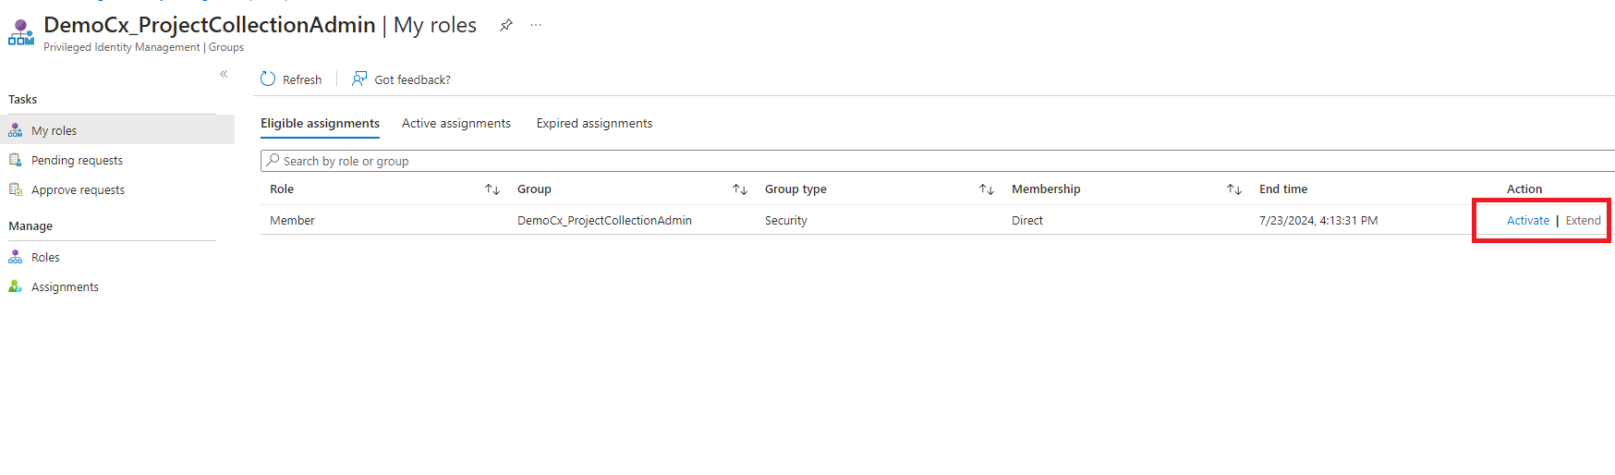Pin this page using the pin icon
Screen dimensions: 1615x475
tap(506, 26)
